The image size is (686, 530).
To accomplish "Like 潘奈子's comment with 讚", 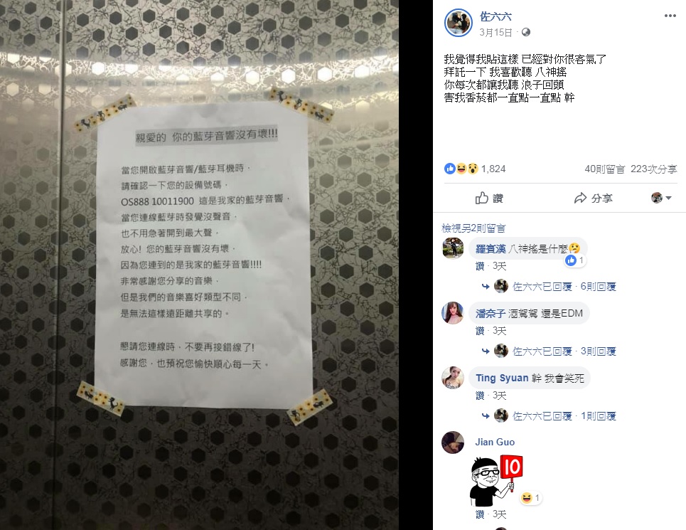I will pos(480,331).
